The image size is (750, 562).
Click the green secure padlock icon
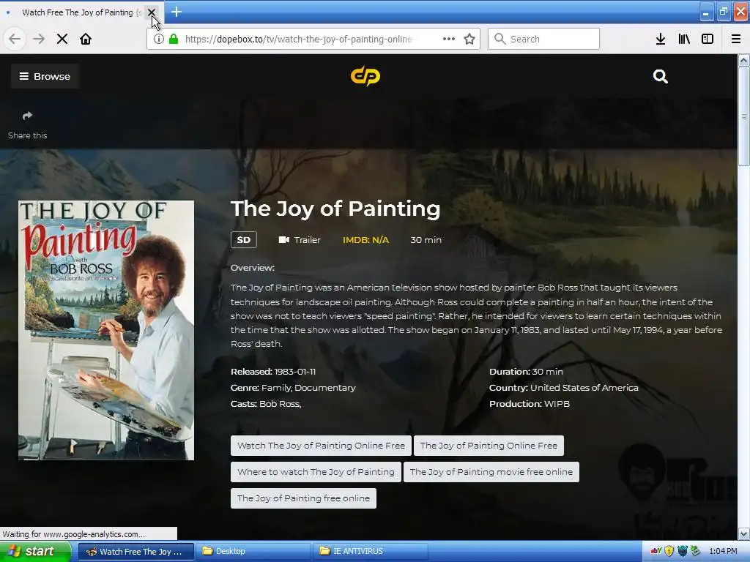coord(174,39)
